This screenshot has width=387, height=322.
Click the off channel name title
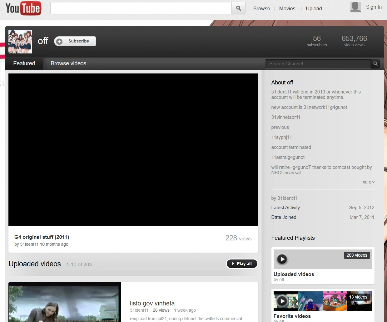[x=43, y=41]
